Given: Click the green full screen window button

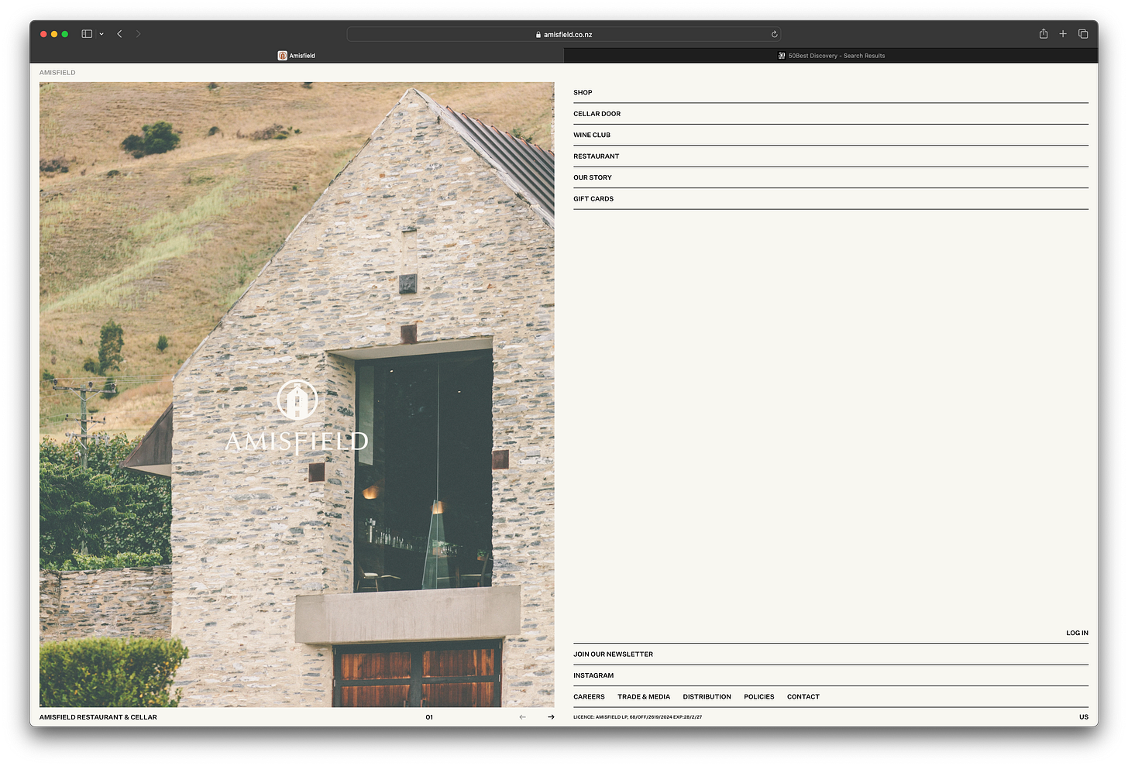Looking at the screenshot, I should pos(65,34).
